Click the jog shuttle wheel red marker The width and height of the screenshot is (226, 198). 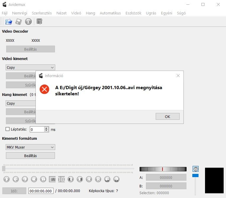pos(162,169)
